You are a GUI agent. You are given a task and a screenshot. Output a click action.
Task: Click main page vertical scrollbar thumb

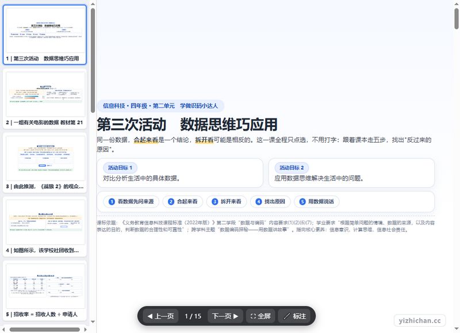coord(457,19)
